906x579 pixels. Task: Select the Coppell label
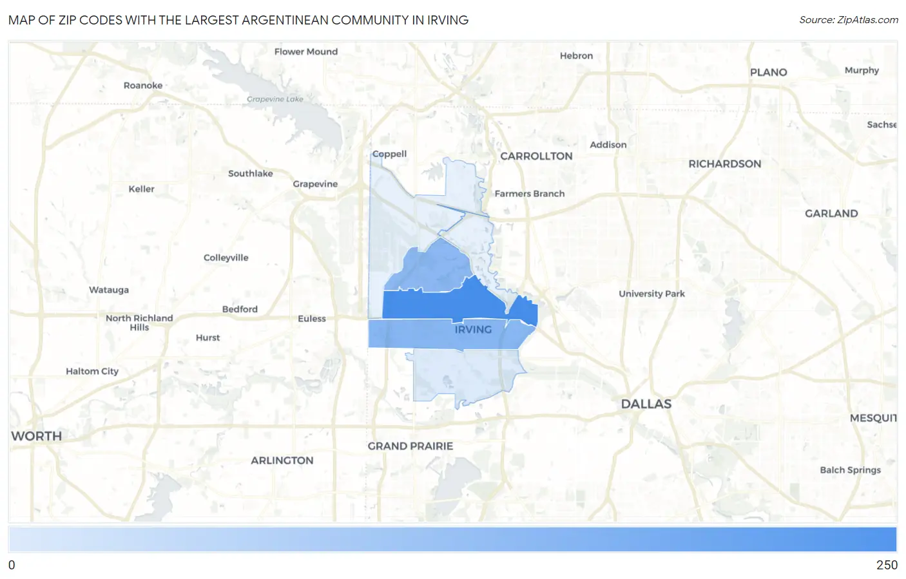click(x=390, y=154)
